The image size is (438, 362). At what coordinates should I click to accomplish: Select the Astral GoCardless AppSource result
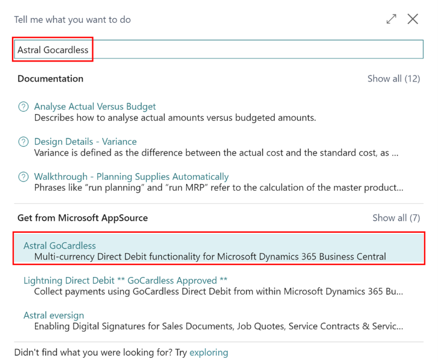[x=59, y=246]
